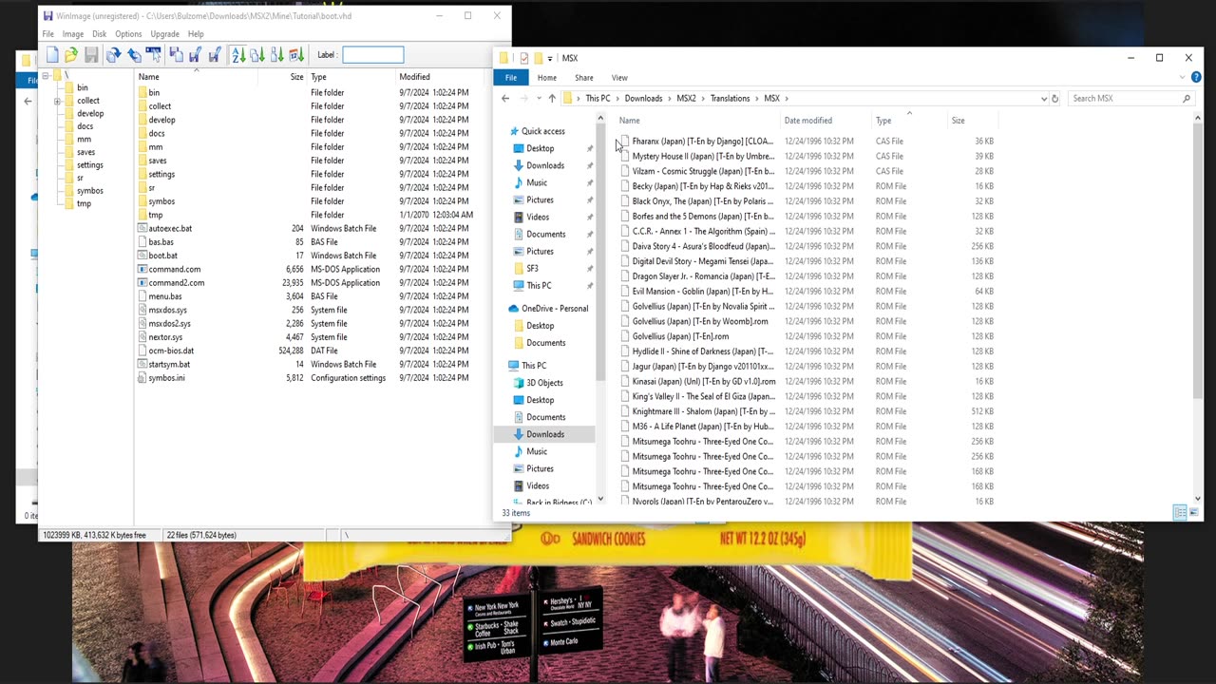The image size is (1216, 684).
Task: Switch to Explorer View ribbon tab
Action: [619, 78]
